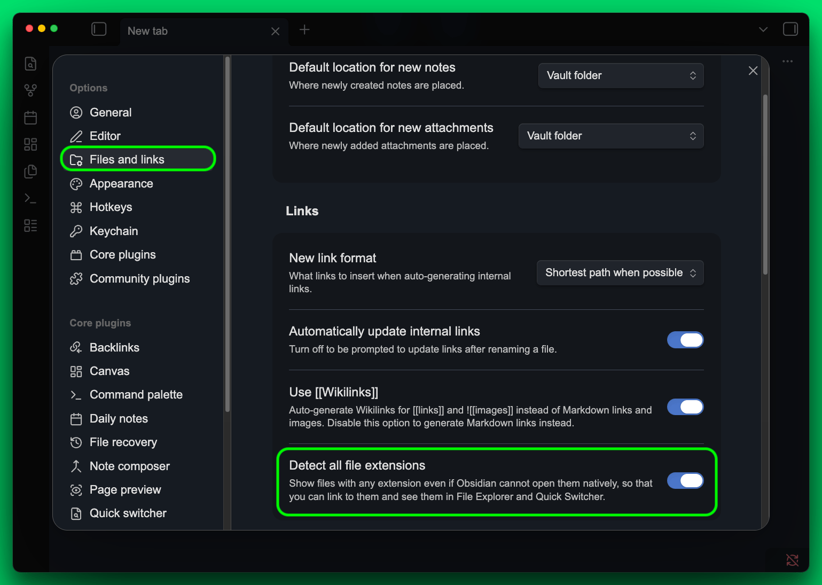
Task: Click the sync status icon
Action: [x=793, y=560]
